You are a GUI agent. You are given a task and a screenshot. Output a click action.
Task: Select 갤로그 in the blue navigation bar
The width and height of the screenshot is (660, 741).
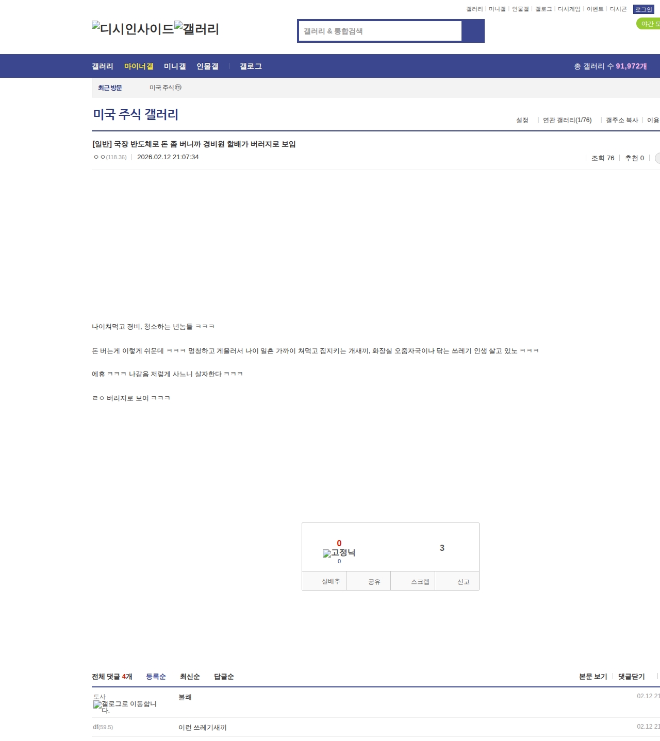coord(251,66)
